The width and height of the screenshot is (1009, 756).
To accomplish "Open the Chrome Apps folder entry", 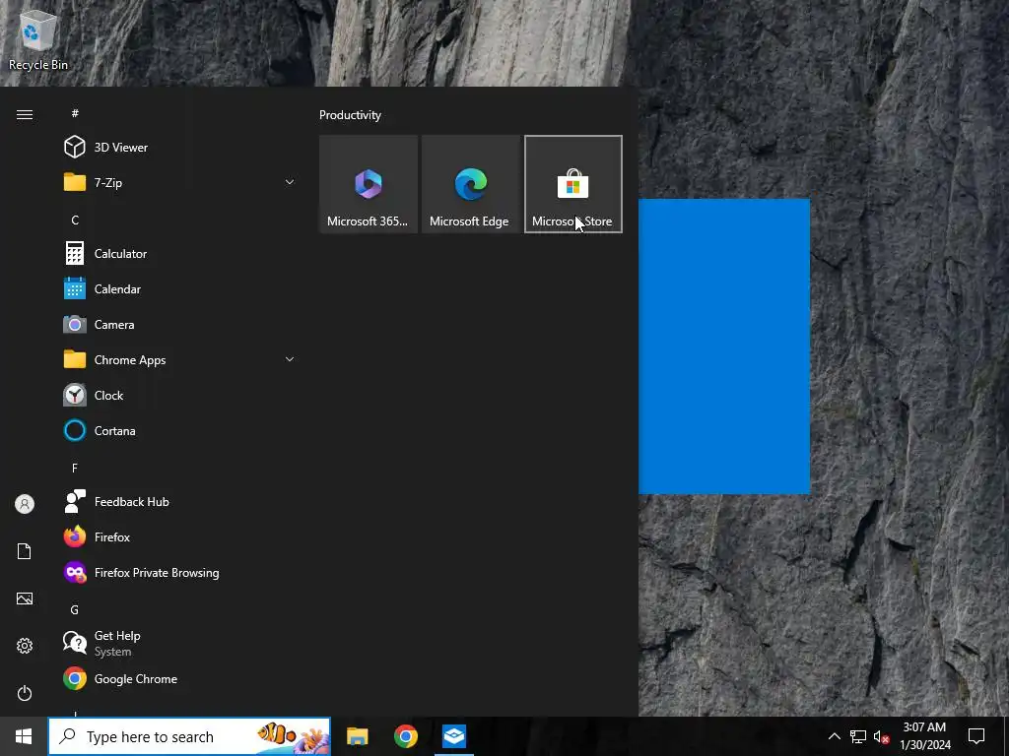I will pyautogui.click(x=179, y=359).
